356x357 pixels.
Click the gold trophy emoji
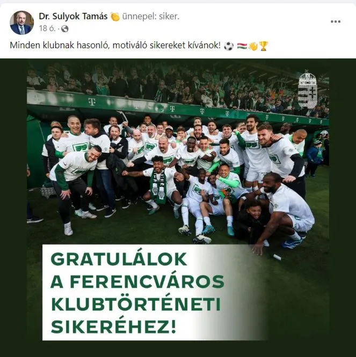(263, 46)
